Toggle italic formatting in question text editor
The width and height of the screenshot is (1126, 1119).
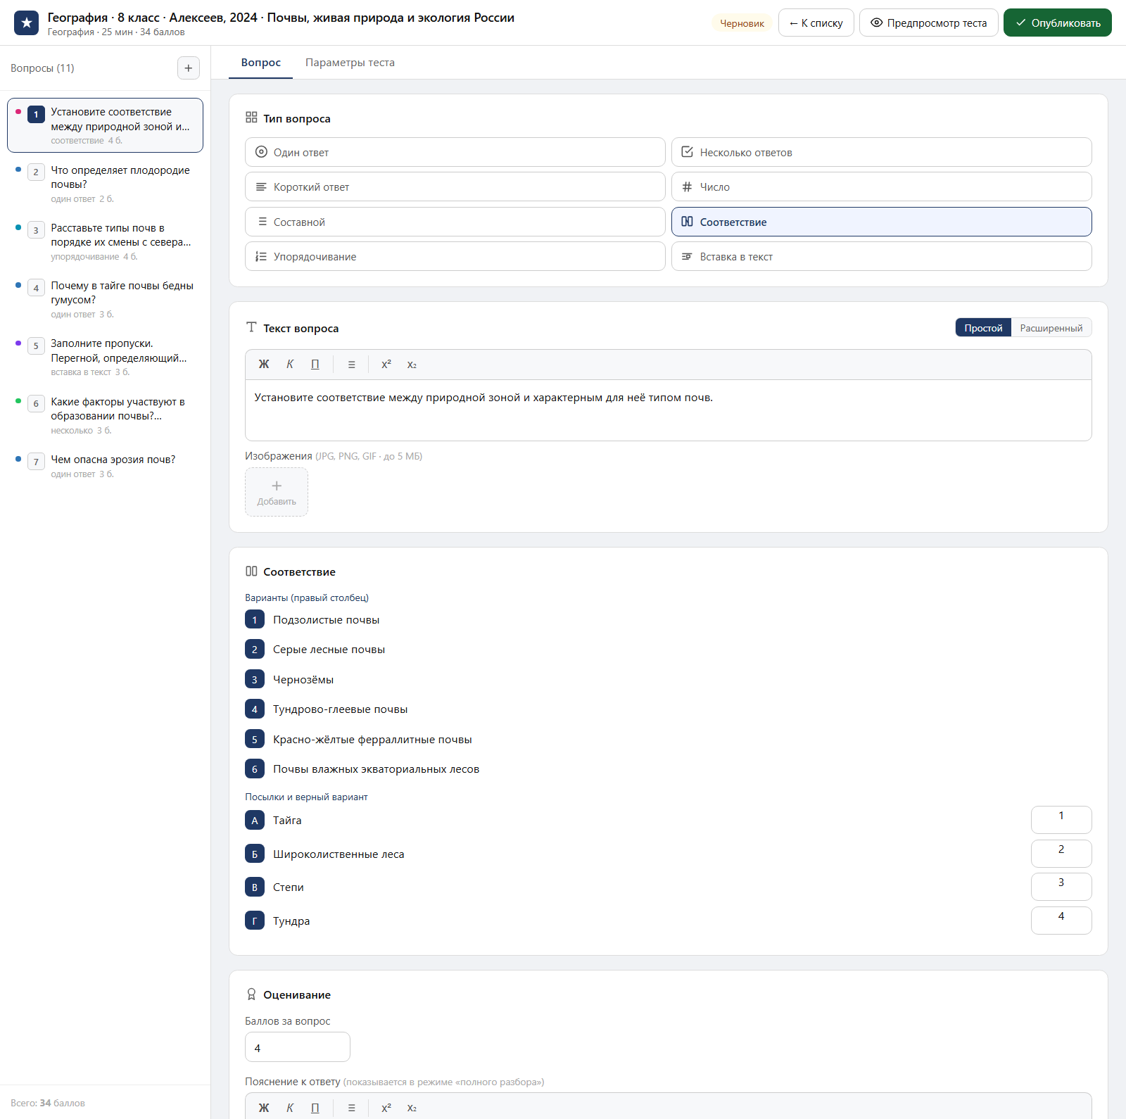click(x=290, y=365)
